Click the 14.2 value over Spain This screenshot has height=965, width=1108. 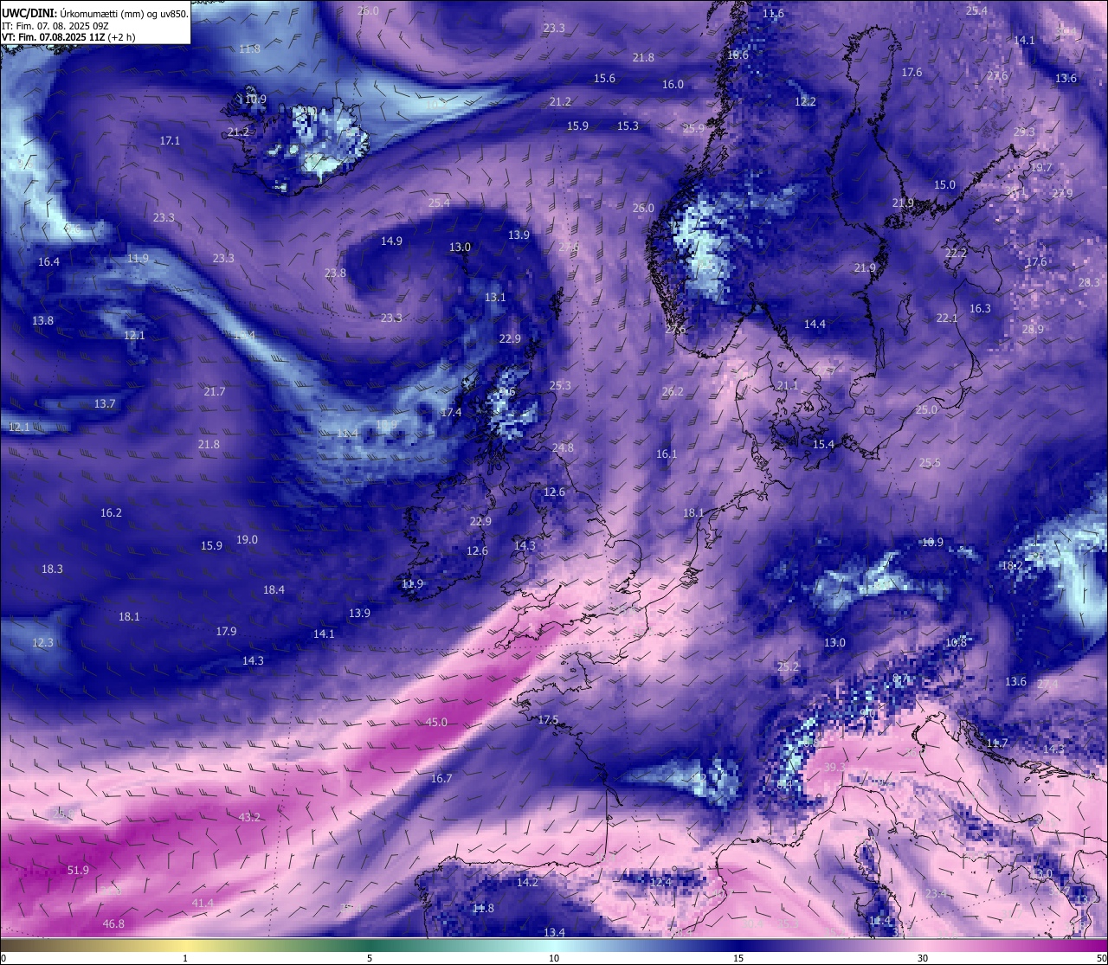pyautogui.click(x=527, y=883)
